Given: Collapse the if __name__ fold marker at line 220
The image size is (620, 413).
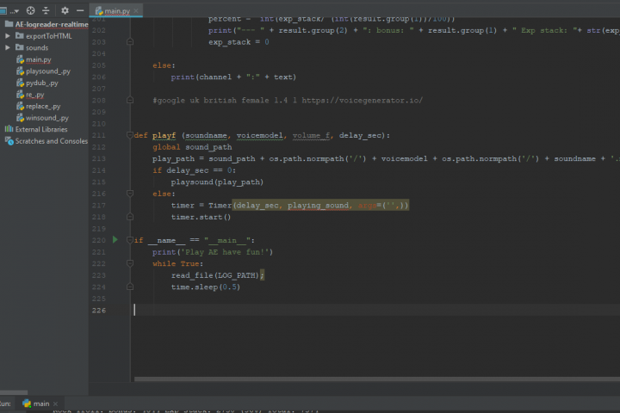Looking at the screenshot, I should (x=130, y=240).
